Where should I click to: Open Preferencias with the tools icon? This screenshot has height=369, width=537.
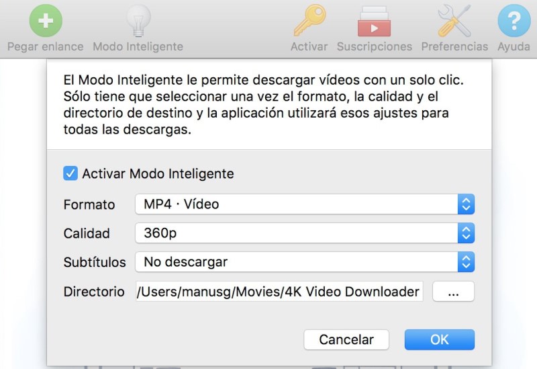(454, 21)
